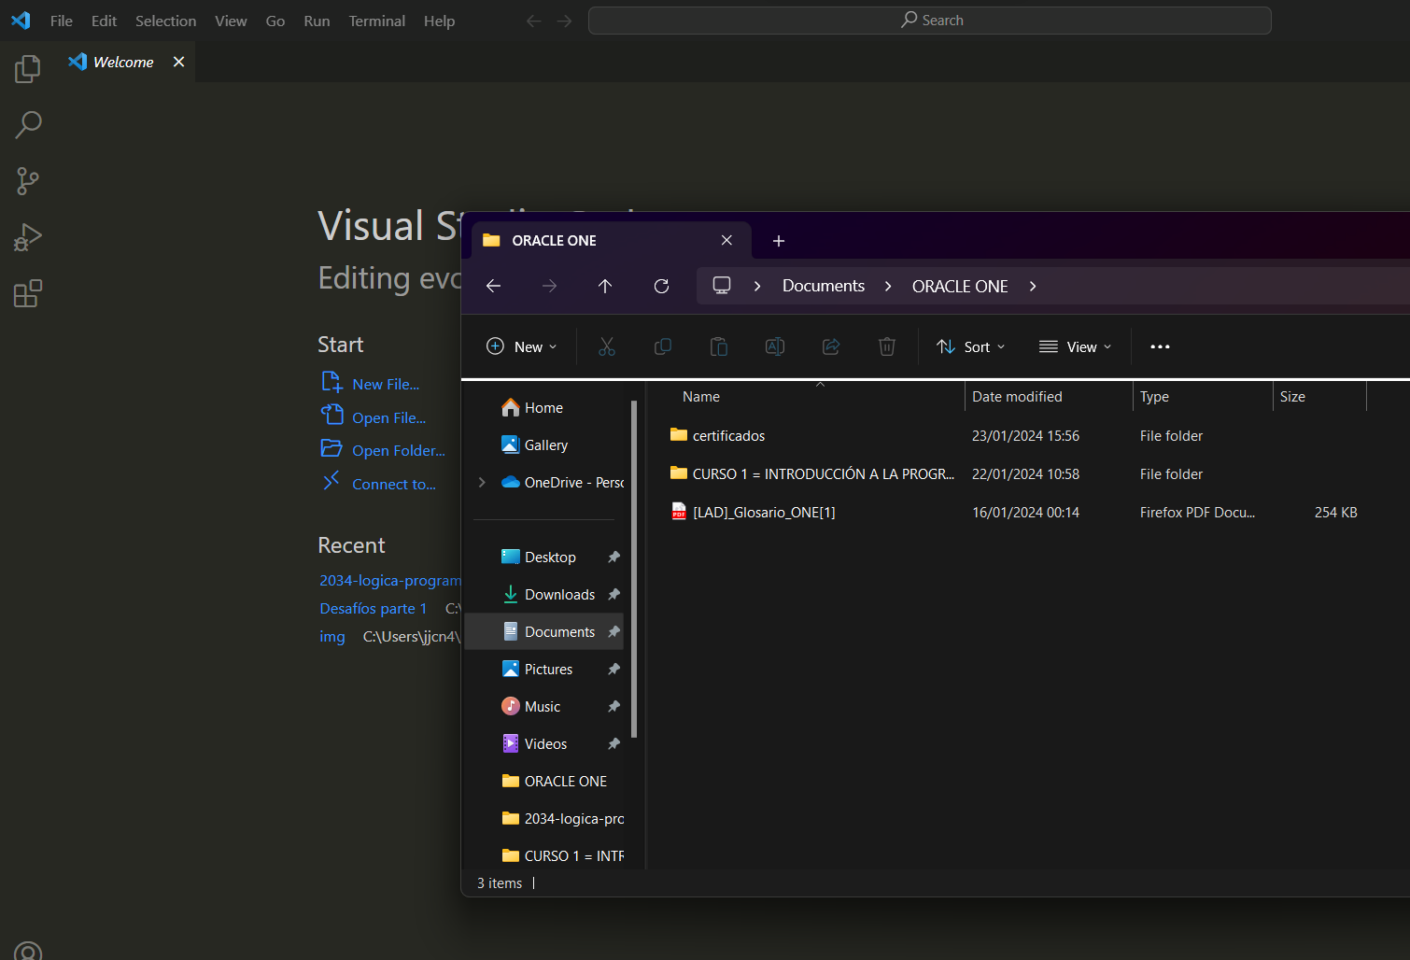Go forward in VS Code navigation history
This screenshot has height=960, width=1410.
pos(564,21)
